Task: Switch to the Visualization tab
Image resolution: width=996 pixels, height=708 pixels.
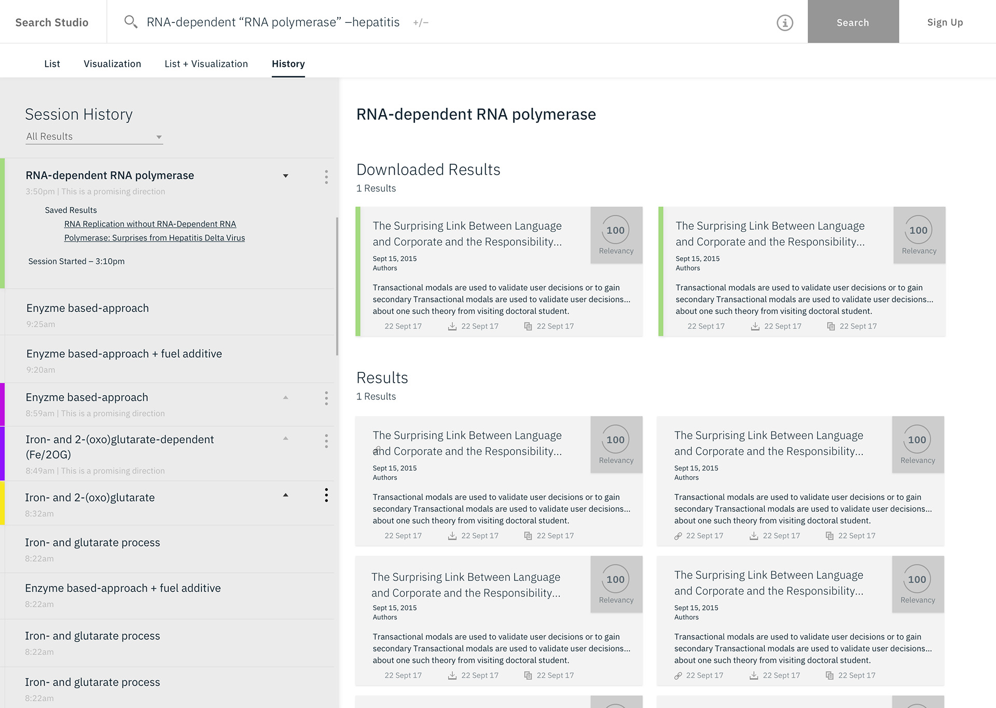Action: coord(112,64)
